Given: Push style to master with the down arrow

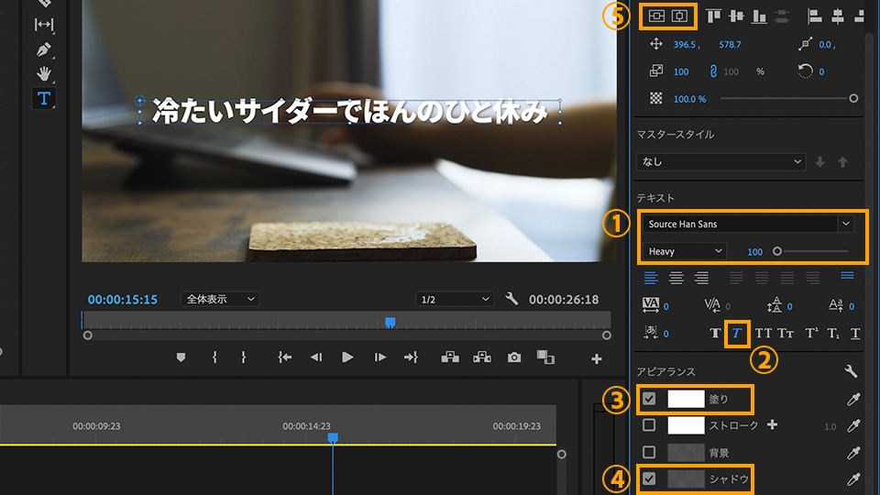Looking at the screenshot, I should pyautogui.click(x=819, y=162).
